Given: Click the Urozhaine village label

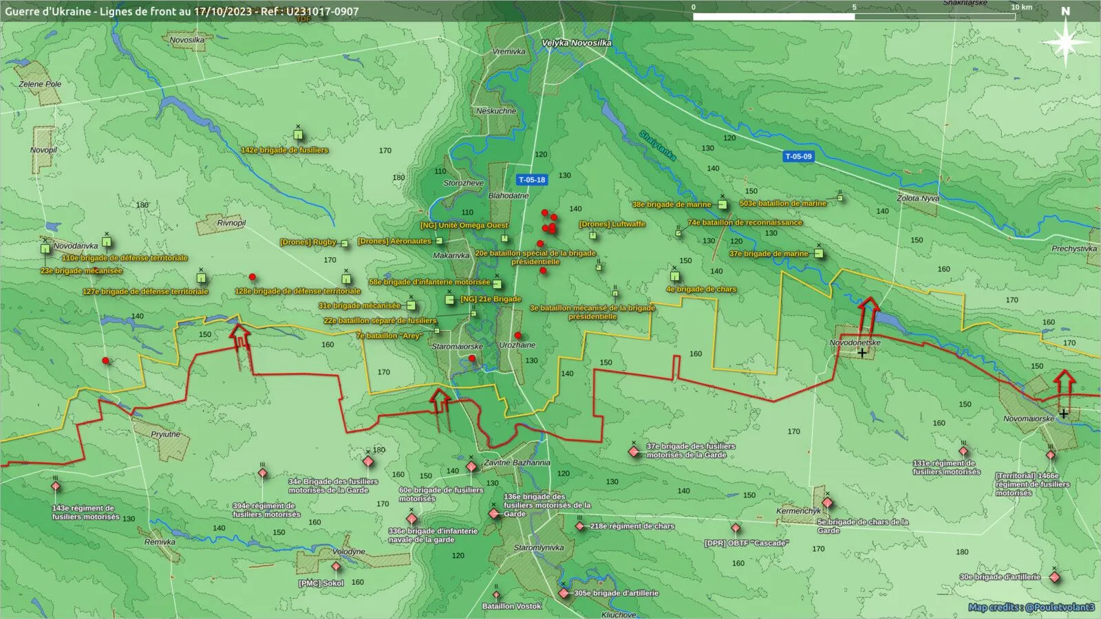Looking at the screenshot, I should click(517, 345).
